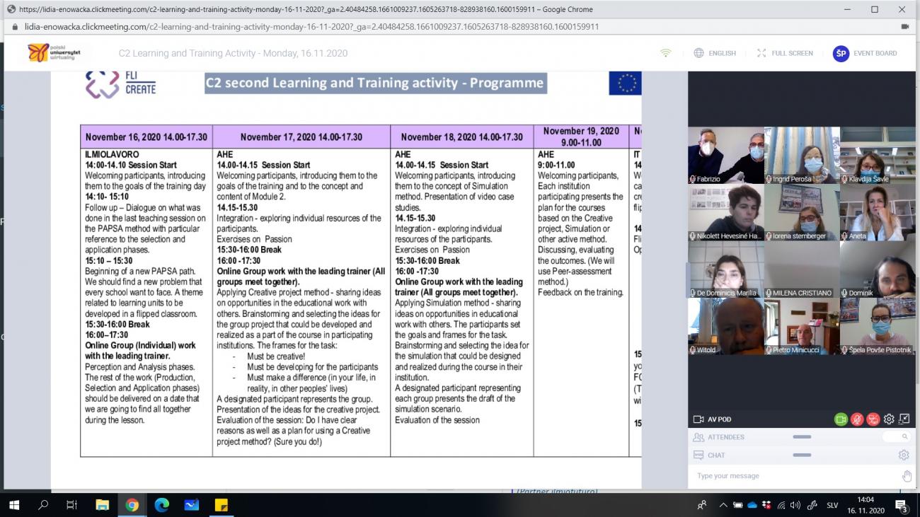
Task: Open AV POD settings gear
Action: tap(889, 419)
